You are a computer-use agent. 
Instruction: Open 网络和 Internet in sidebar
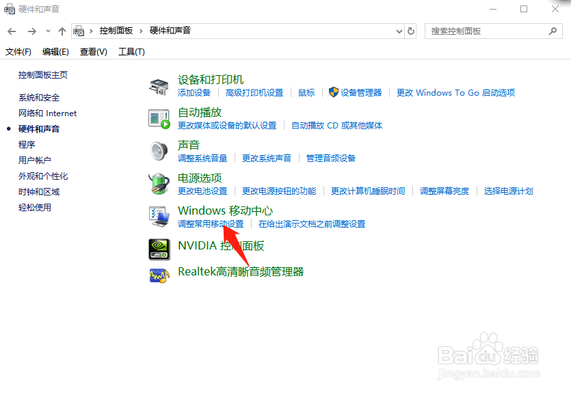pyautogui.click(x=47, y=113)
